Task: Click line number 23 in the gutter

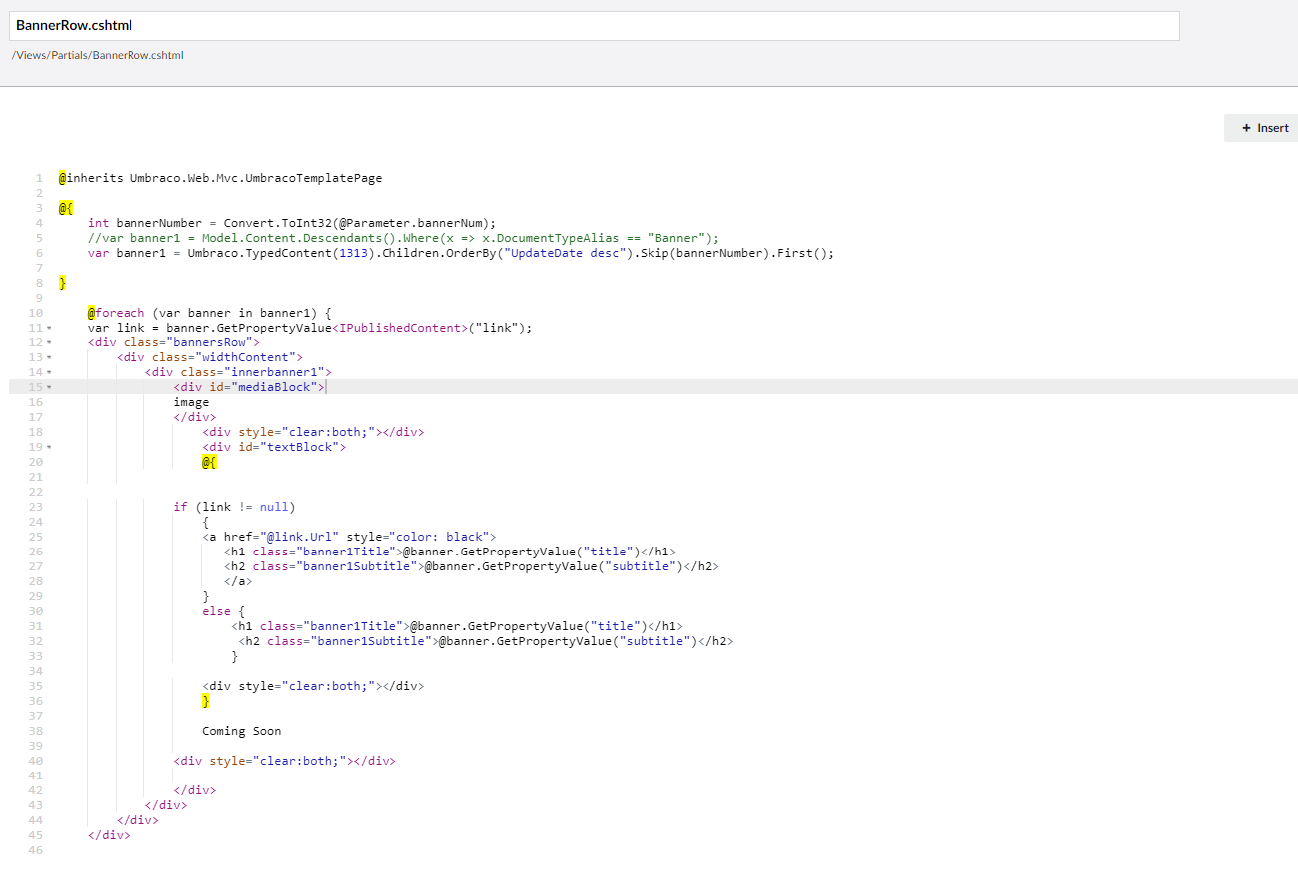Action: [36, 507]
